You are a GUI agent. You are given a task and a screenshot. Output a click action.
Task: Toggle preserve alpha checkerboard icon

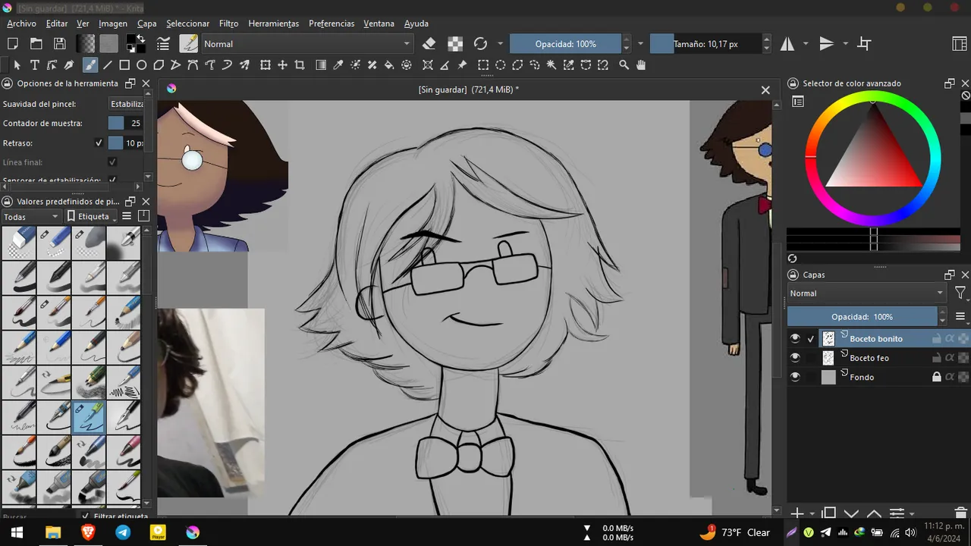point(455,44)
